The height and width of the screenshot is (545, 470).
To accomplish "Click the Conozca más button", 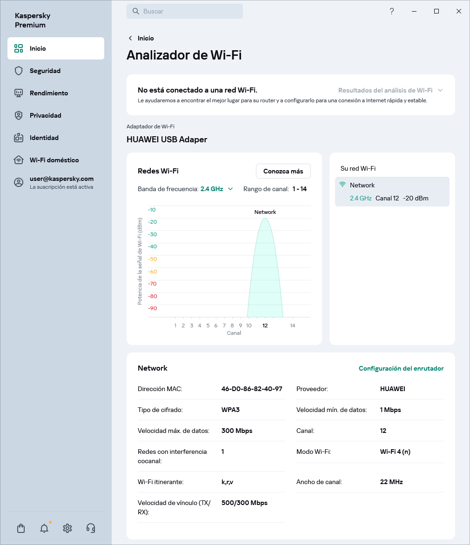I will pyautogui.click(x=283, y=171).
